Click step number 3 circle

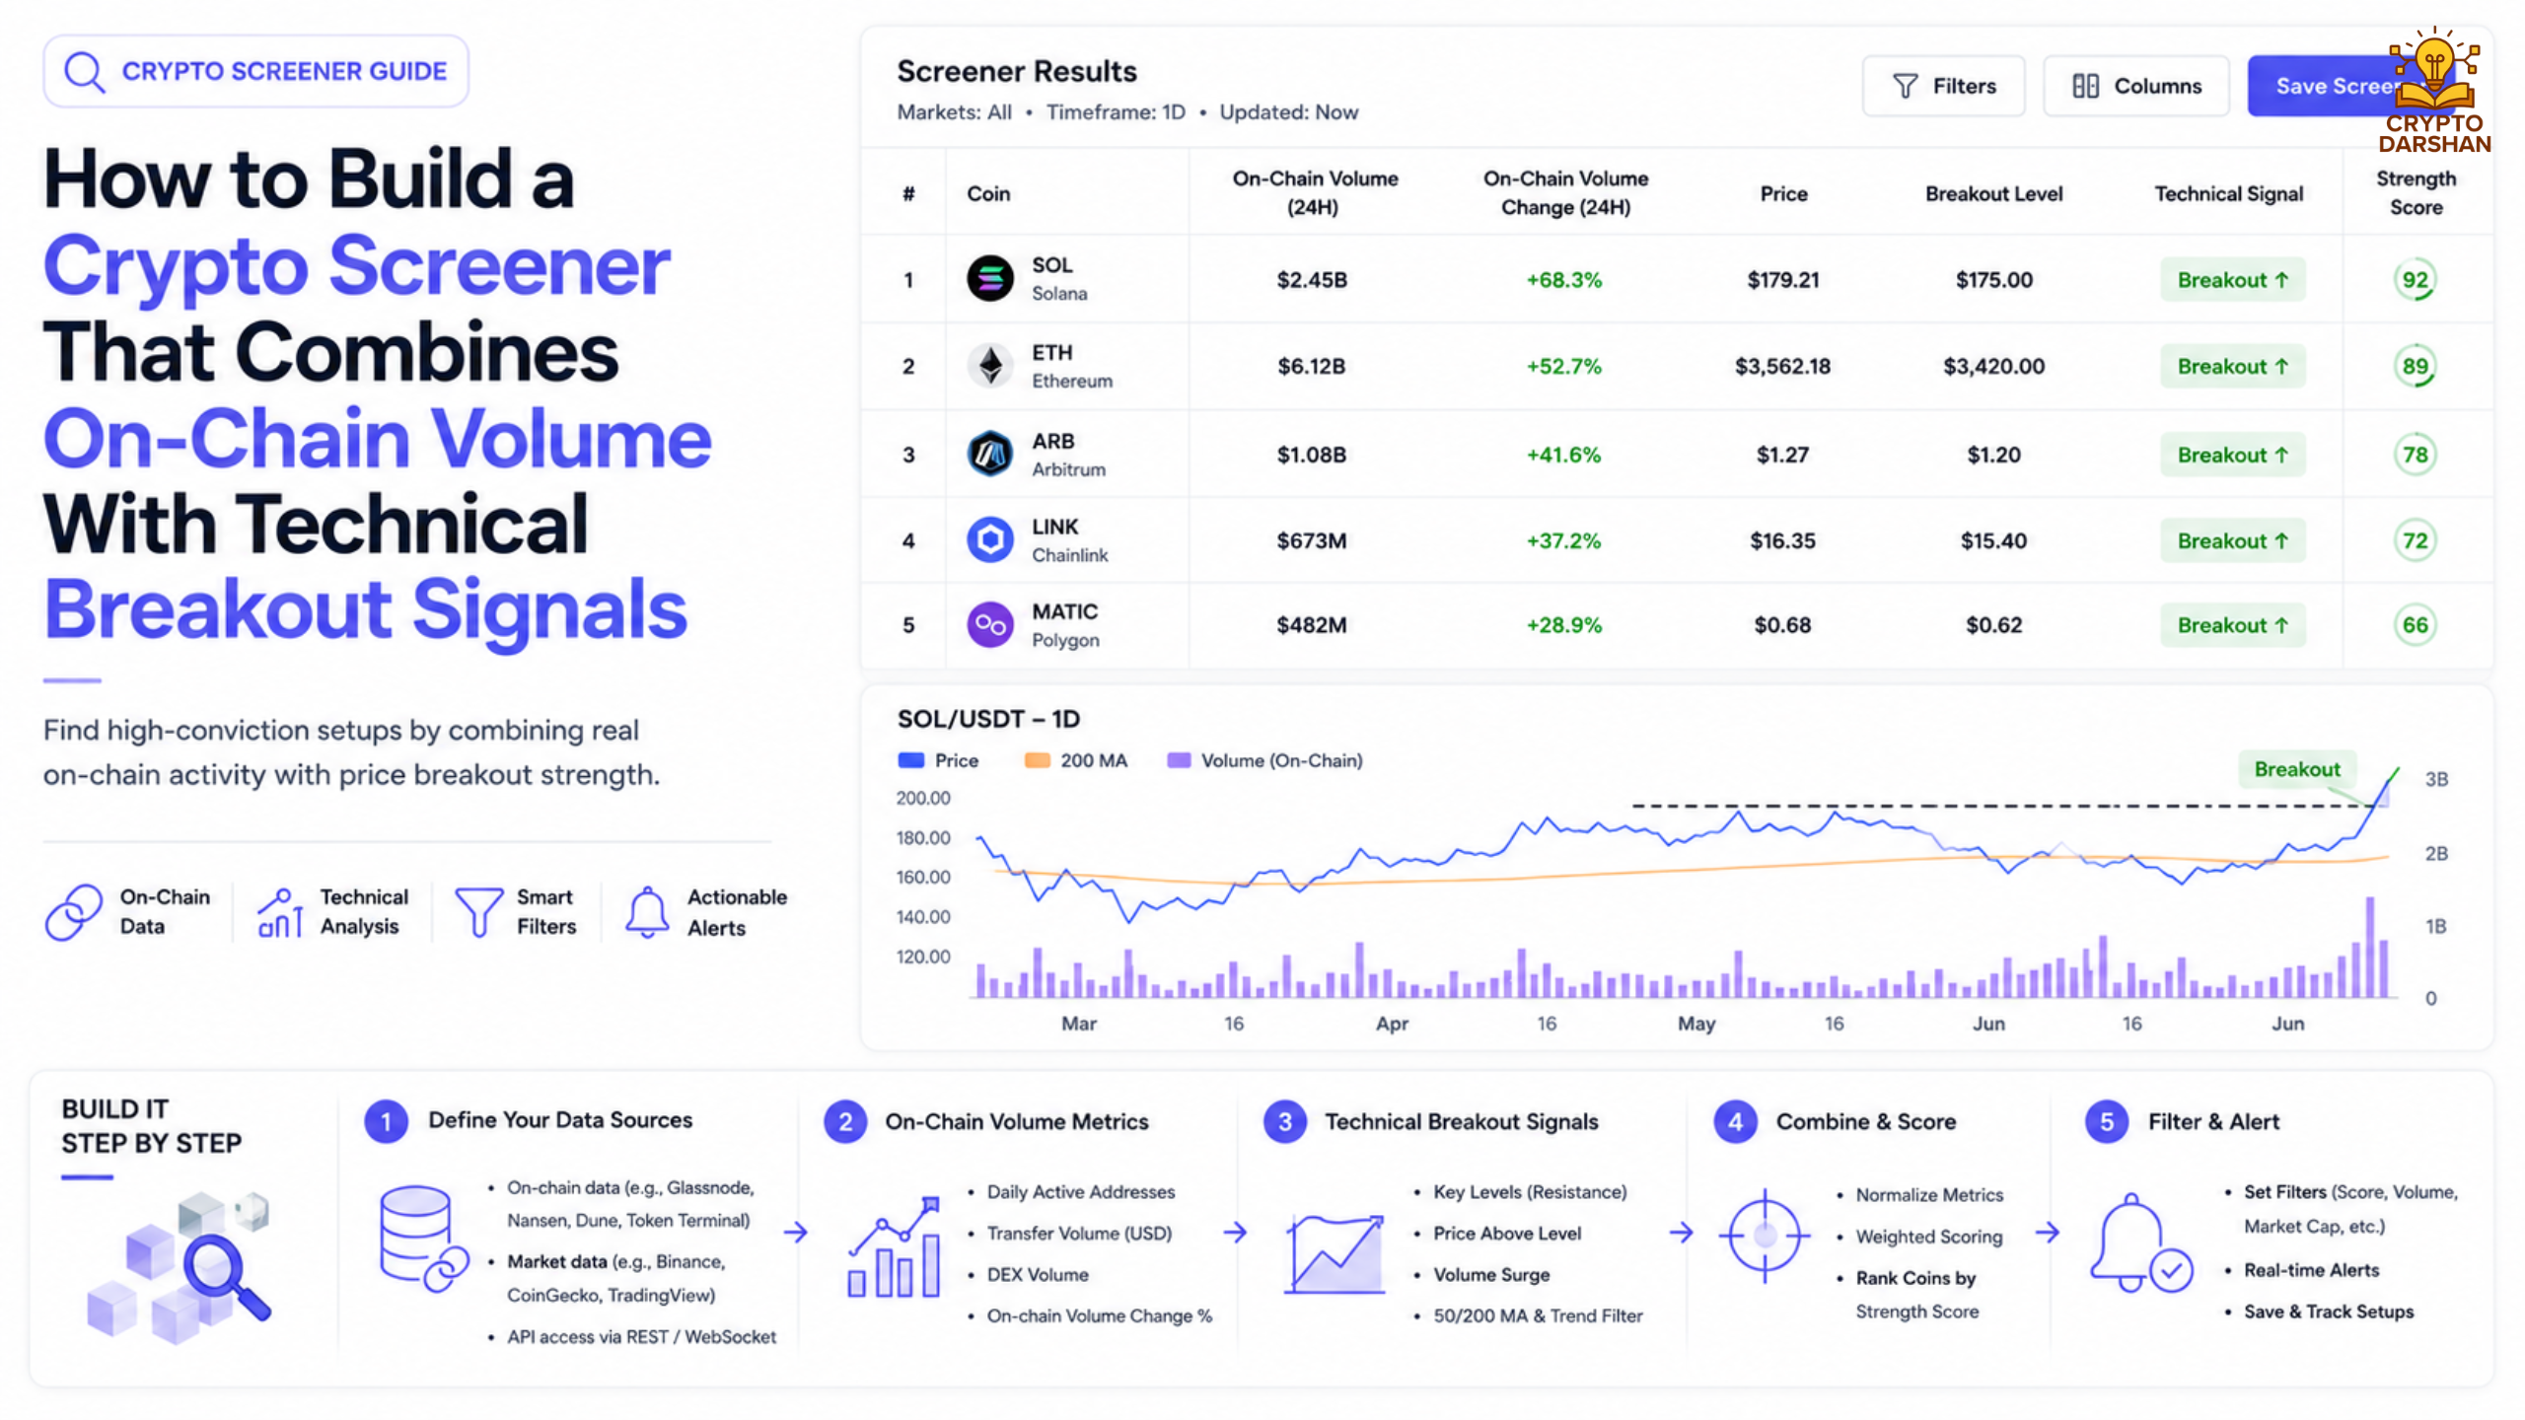pyautogui.click(x=1285, y=1122)
